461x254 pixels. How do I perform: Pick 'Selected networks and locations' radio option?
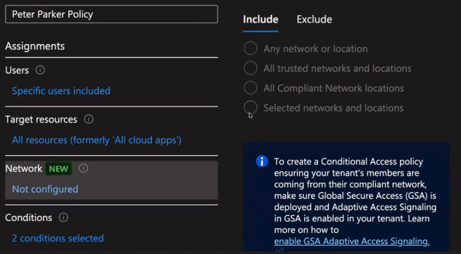click(250, 108)
